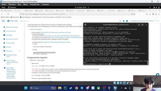Open Домашняя страница in sidebar

[11, 27]
